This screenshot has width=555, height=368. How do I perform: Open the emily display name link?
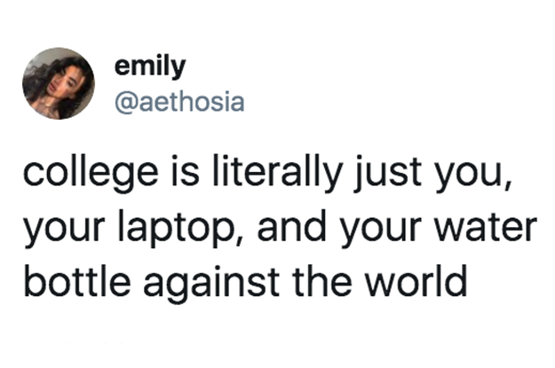click(x=139, y=65)
